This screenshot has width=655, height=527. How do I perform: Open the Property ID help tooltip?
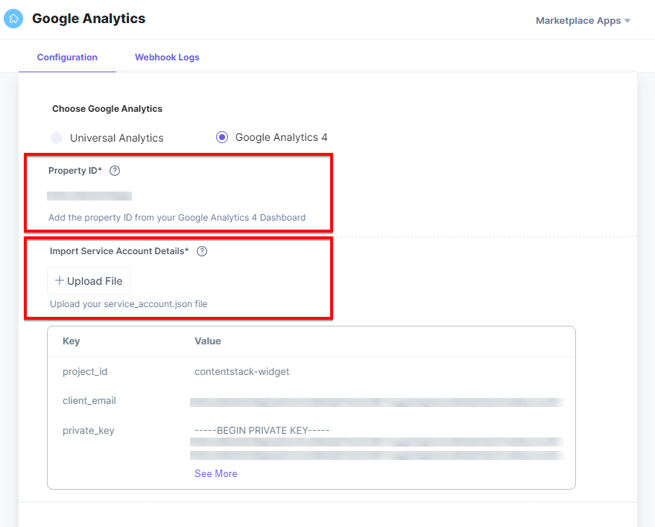pos(114,171)
